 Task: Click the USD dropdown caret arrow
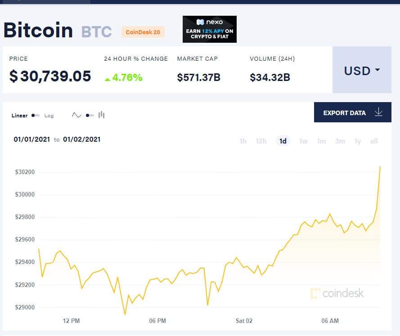tap(378, 70)
